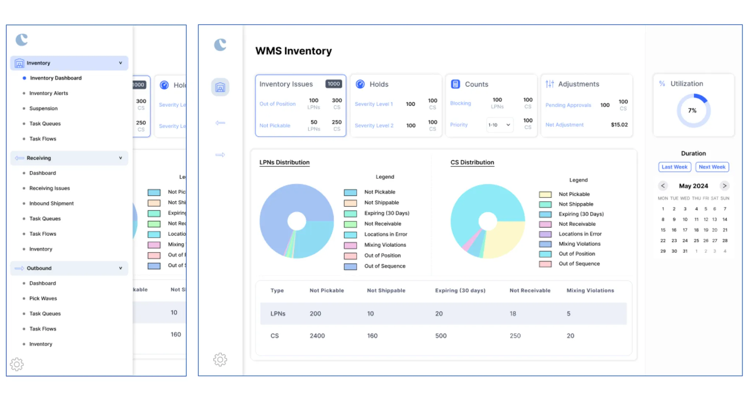Click May 2024 calendar title

coord(693,186)
